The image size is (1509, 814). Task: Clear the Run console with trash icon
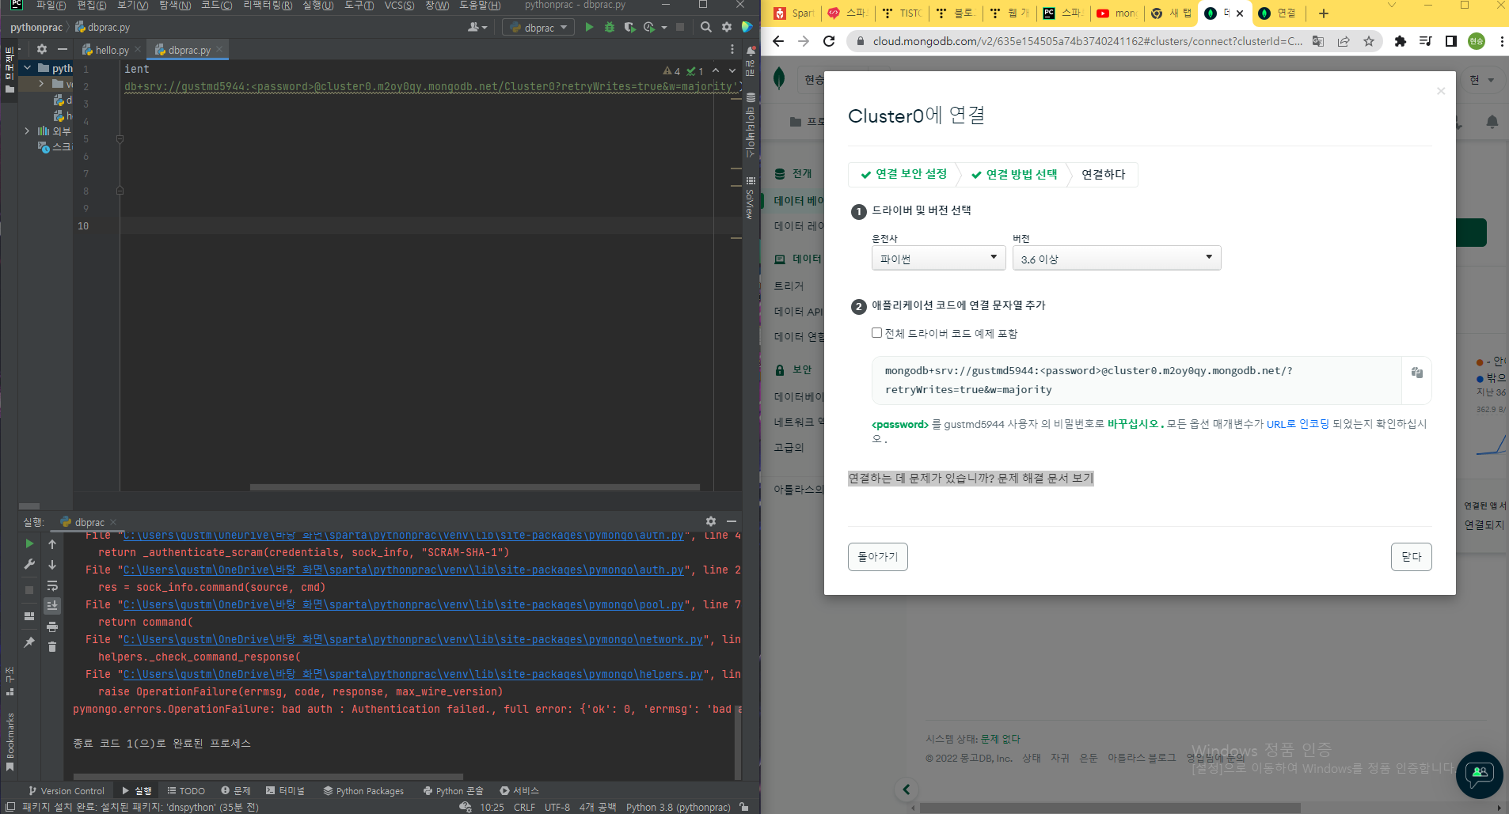coord(52,647)
